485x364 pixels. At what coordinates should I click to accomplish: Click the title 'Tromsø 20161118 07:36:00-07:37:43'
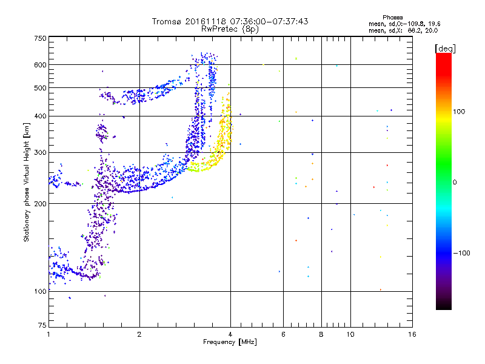230,21
